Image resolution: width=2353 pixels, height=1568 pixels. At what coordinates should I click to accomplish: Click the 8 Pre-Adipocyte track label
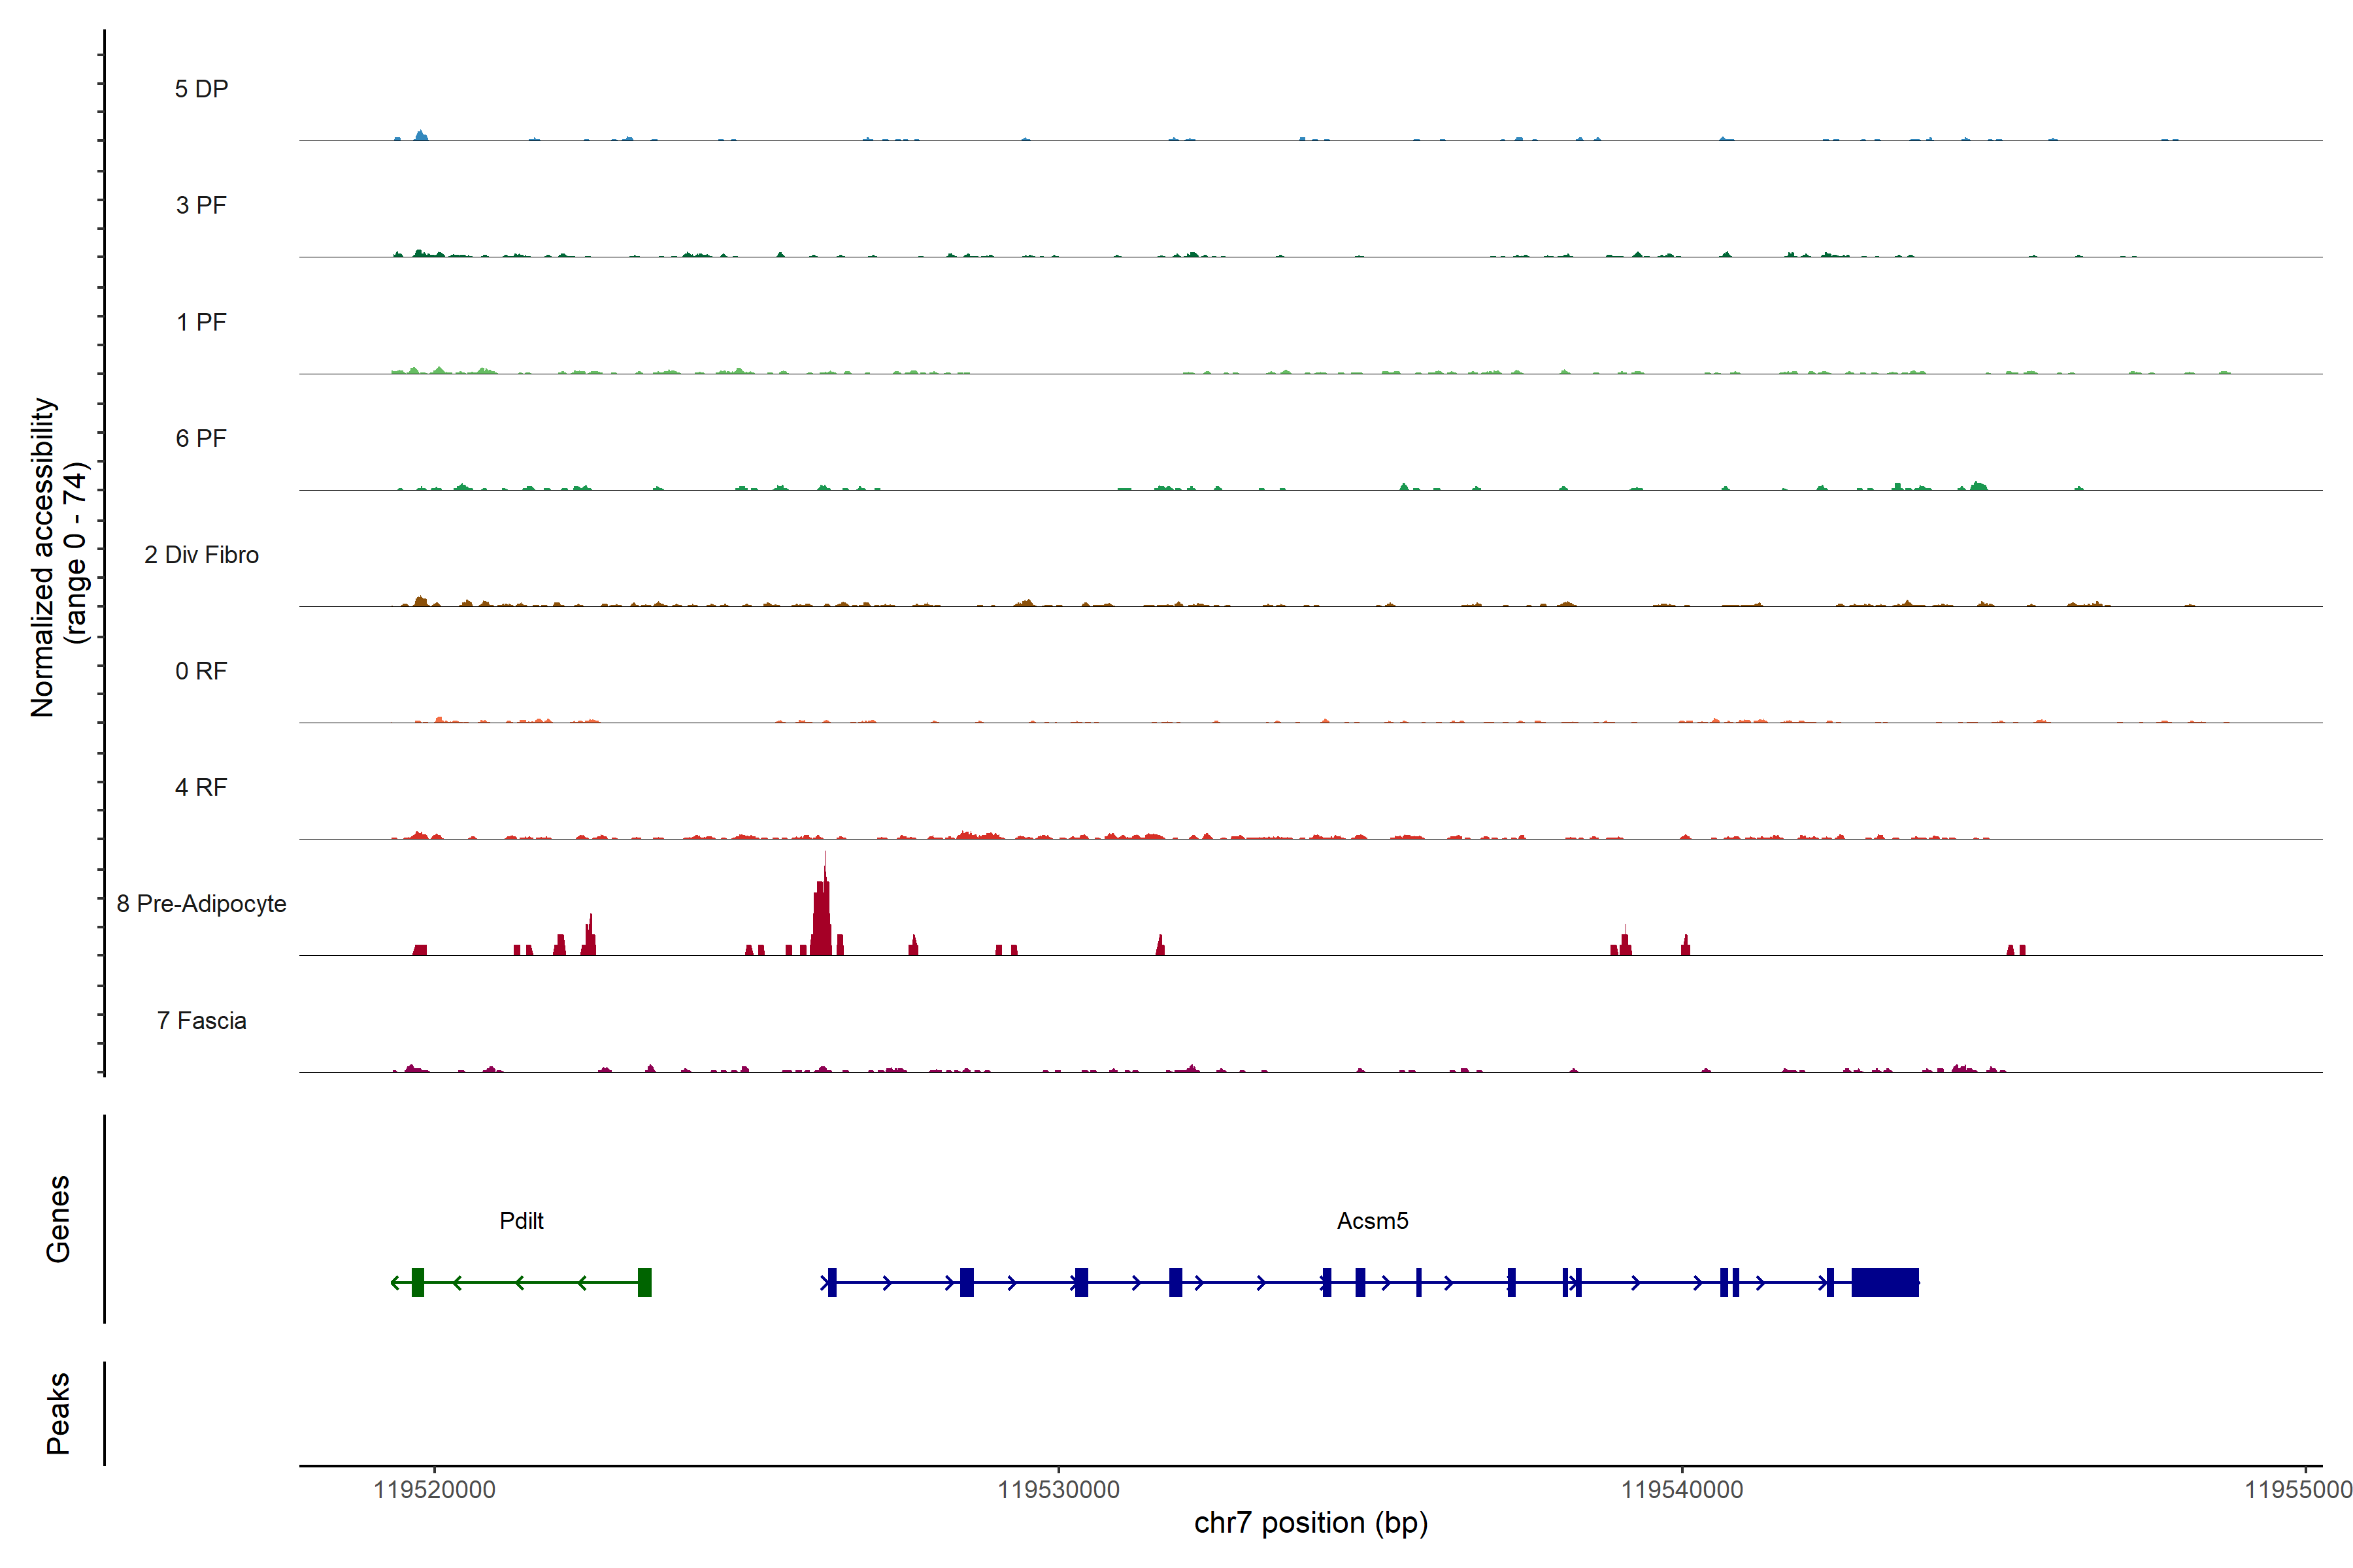coord(201,904)
